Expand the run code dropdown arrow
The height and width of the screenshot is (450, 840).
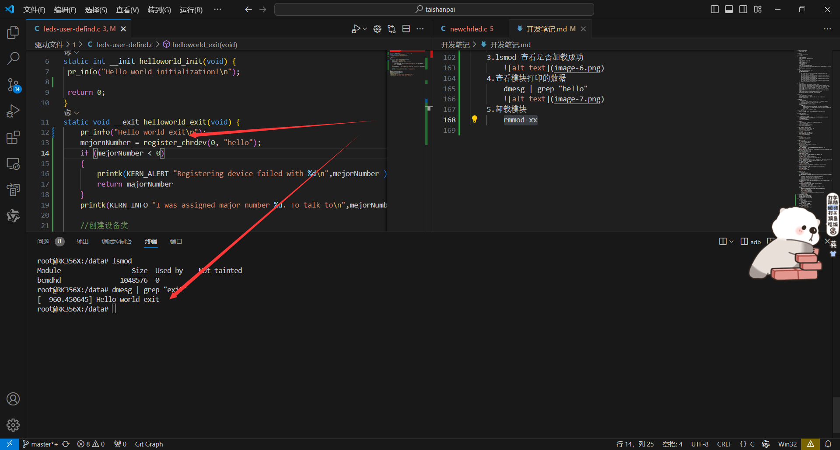[x=365, y=29]
